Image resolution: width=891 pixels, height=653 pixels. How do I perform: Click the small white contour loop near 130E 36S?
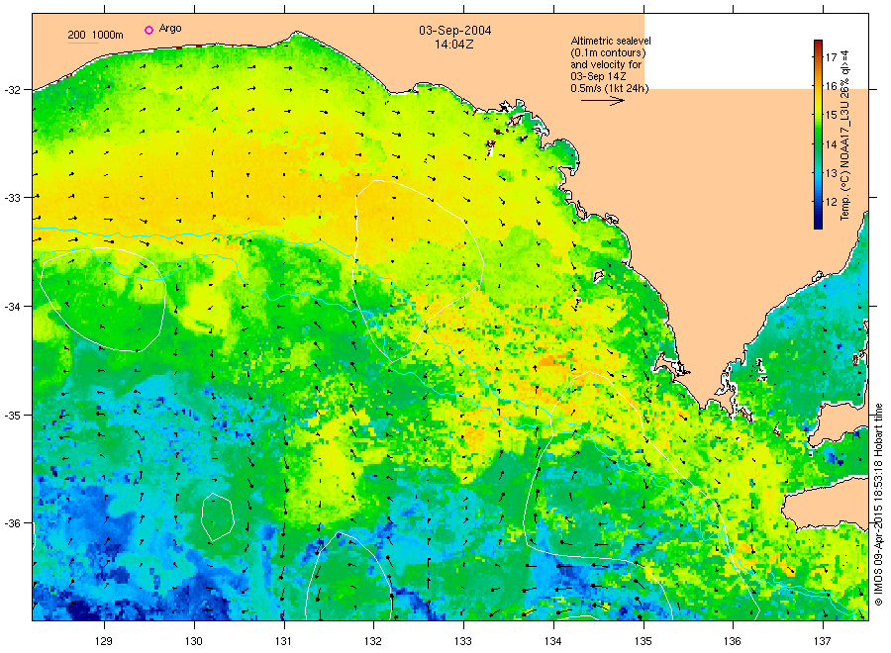point(218,517)
